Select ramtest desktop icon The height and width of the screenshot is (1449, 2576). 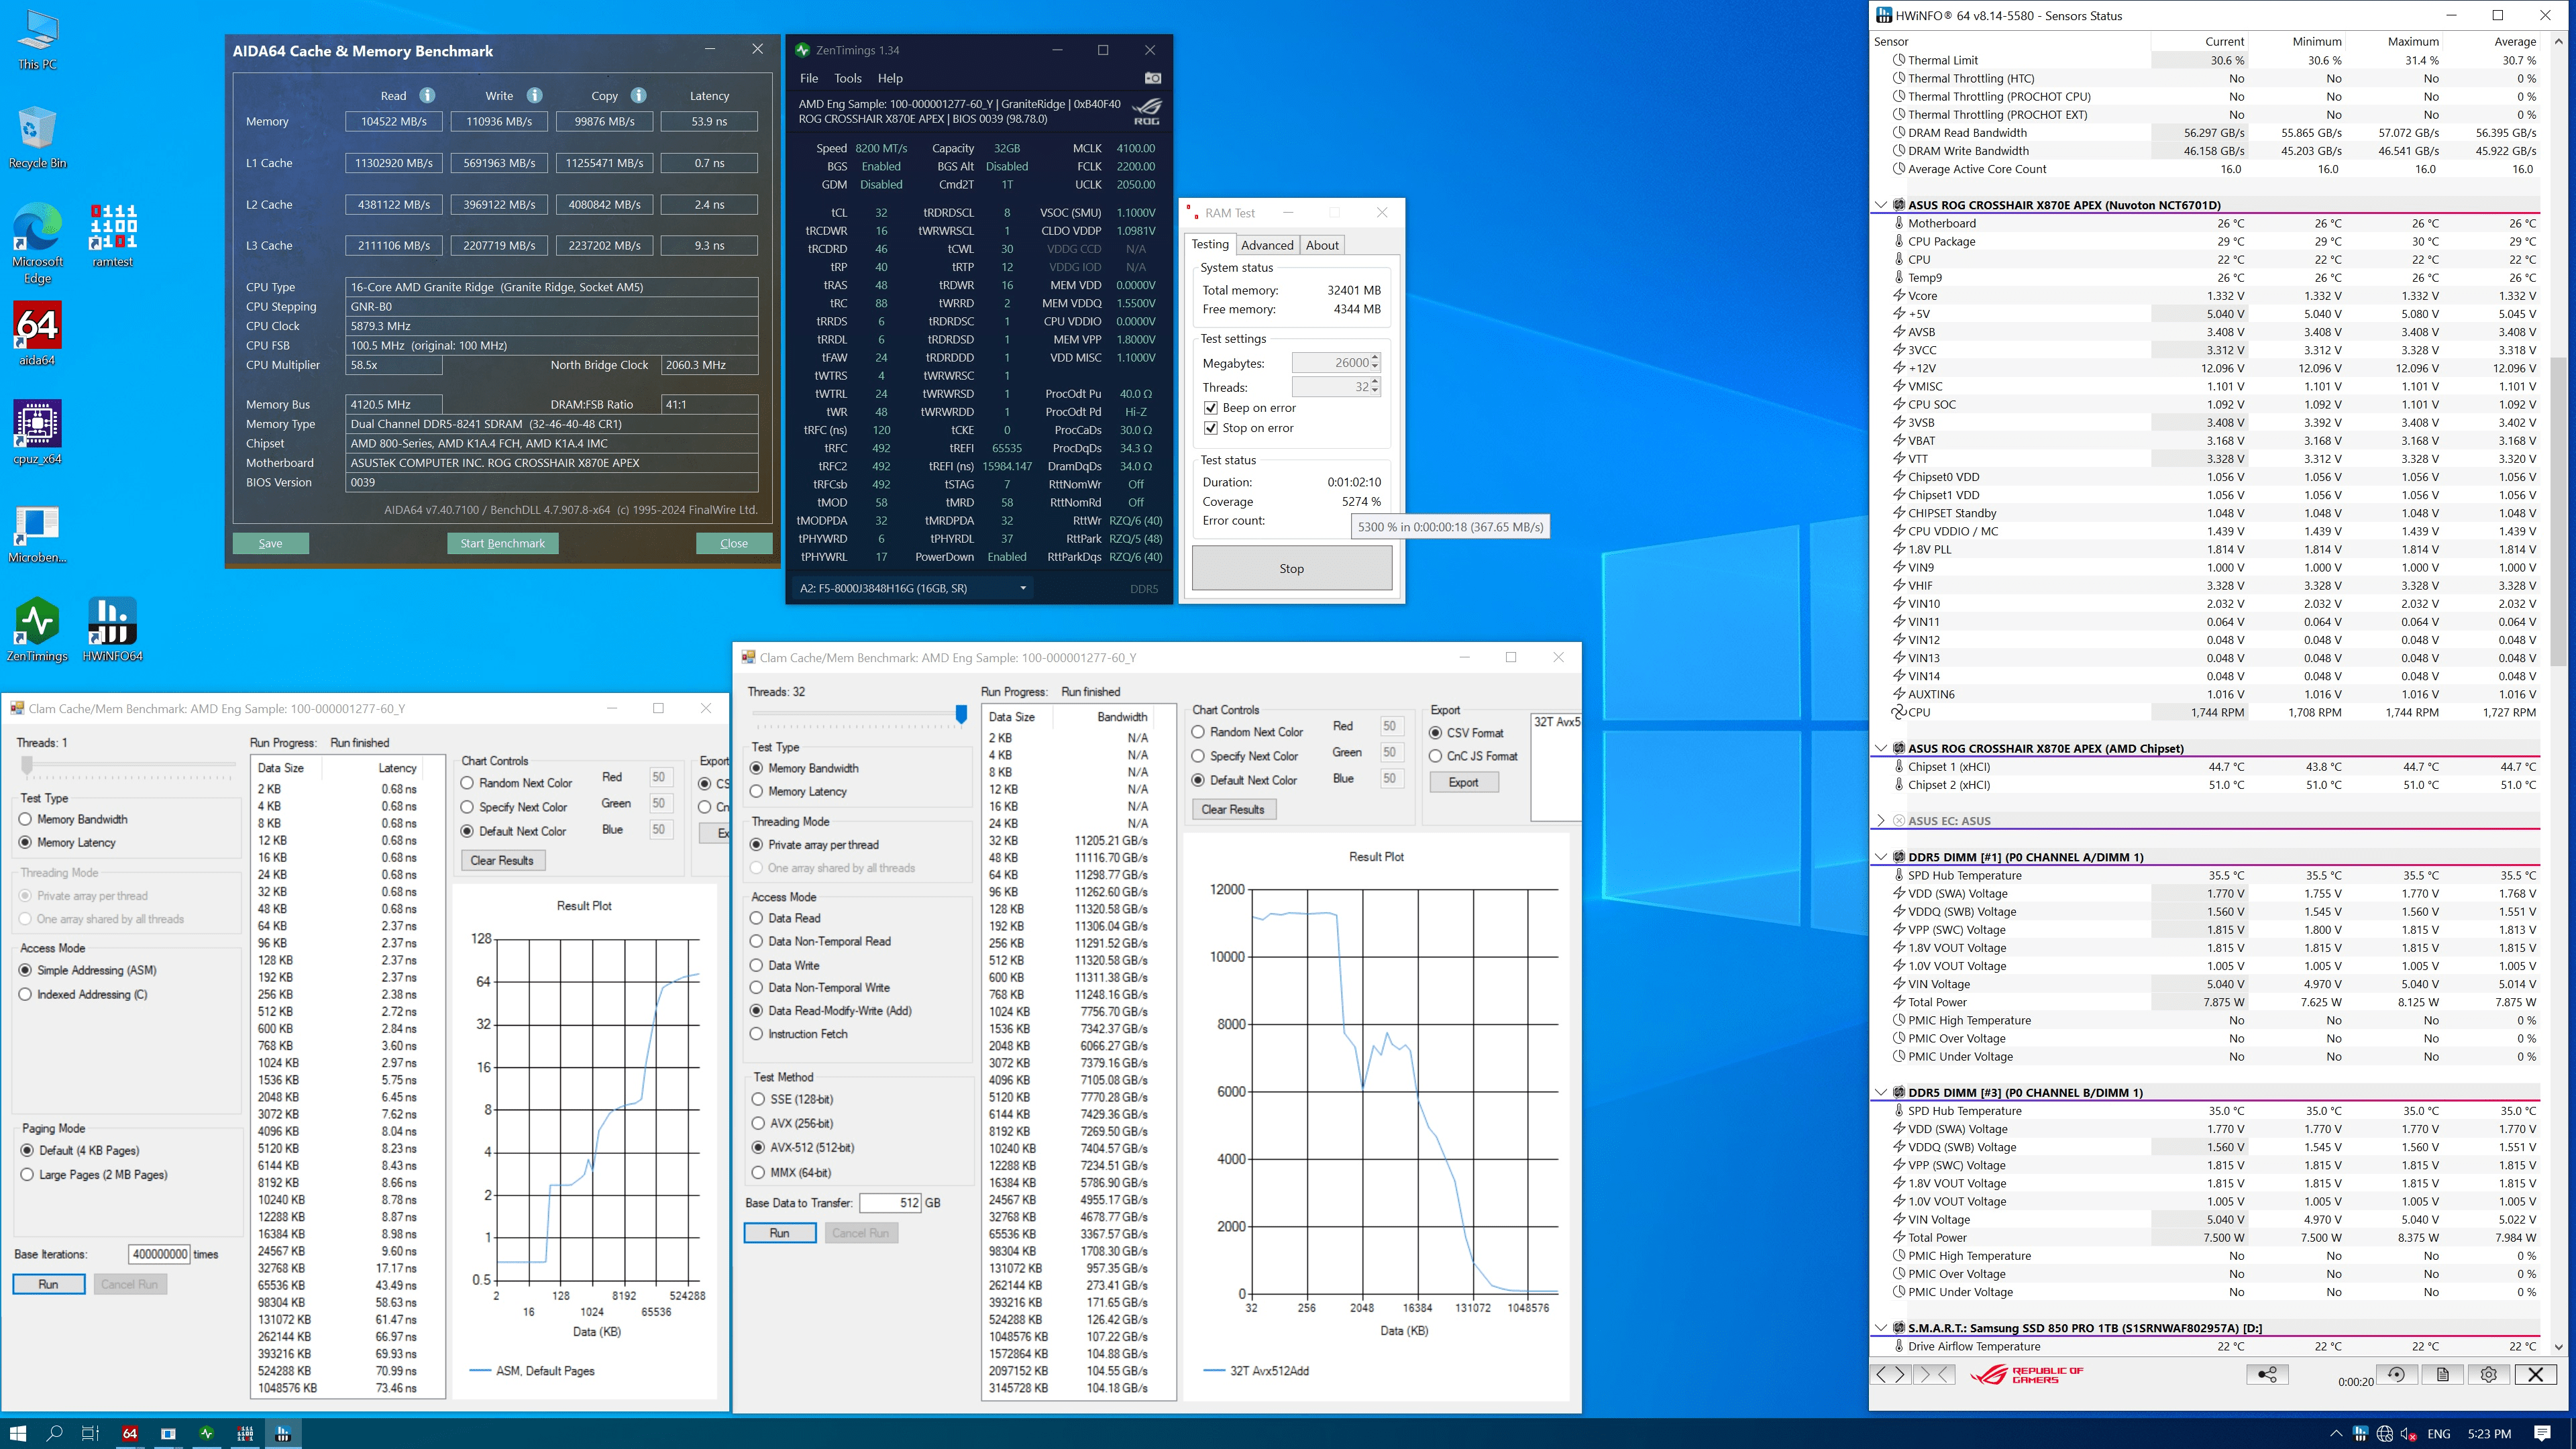click(x=113, y=236)
